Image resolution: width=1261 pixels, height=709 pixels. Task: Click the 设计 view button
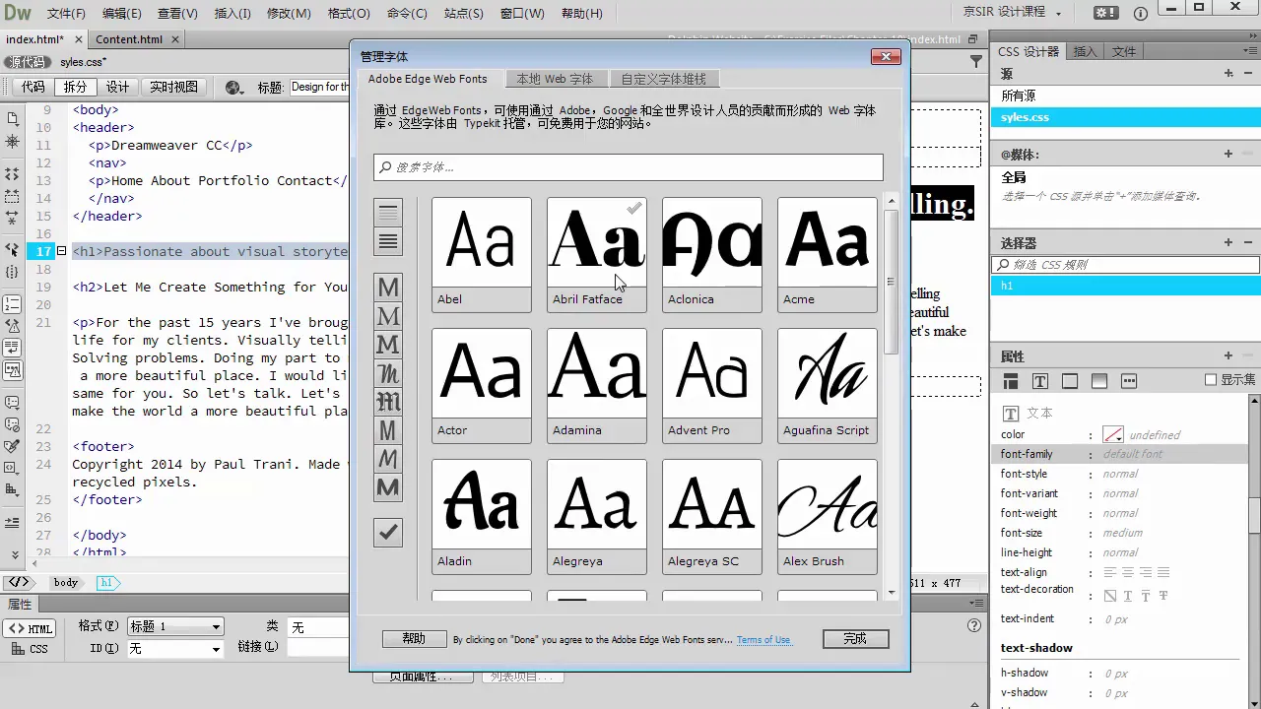click(x=118, y=87)
